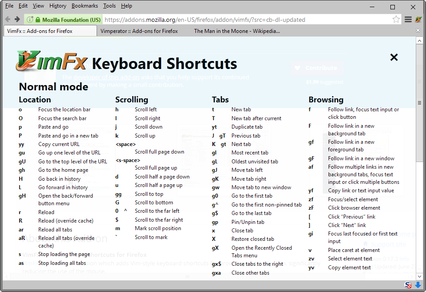
Task: Click 'Follow link in a new window'
Action: click(x=361, y=158)
